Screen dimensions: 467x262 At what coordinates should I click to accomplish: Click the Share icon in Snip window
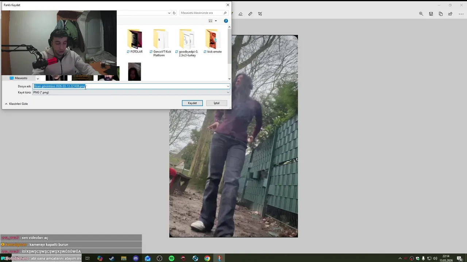(x=450, y=14)
